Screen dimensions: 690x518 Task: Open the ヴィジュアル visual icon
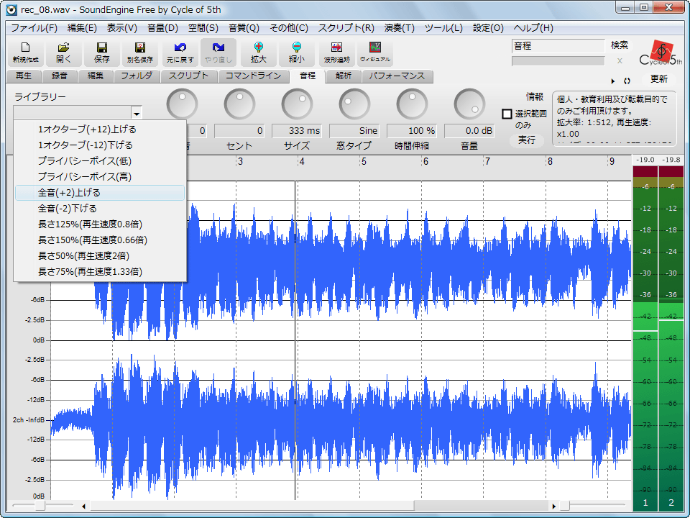pos(375,53)
